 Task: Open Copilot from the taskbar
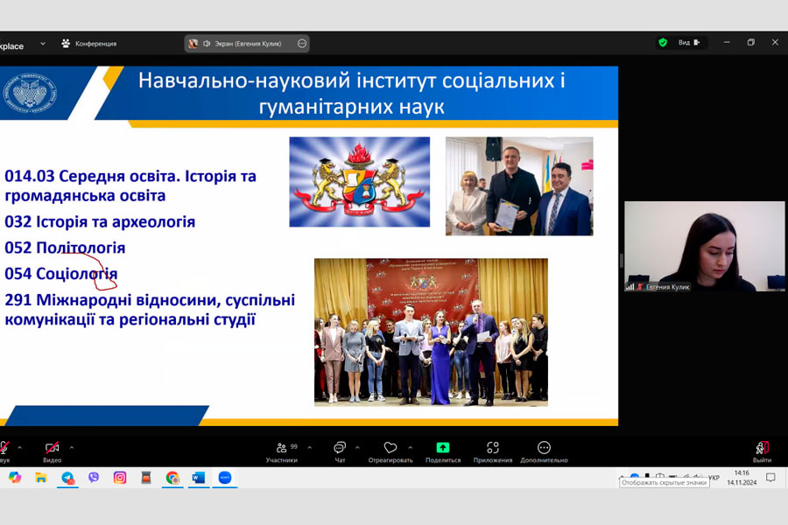pyautogui.click(x=15, y=477)
